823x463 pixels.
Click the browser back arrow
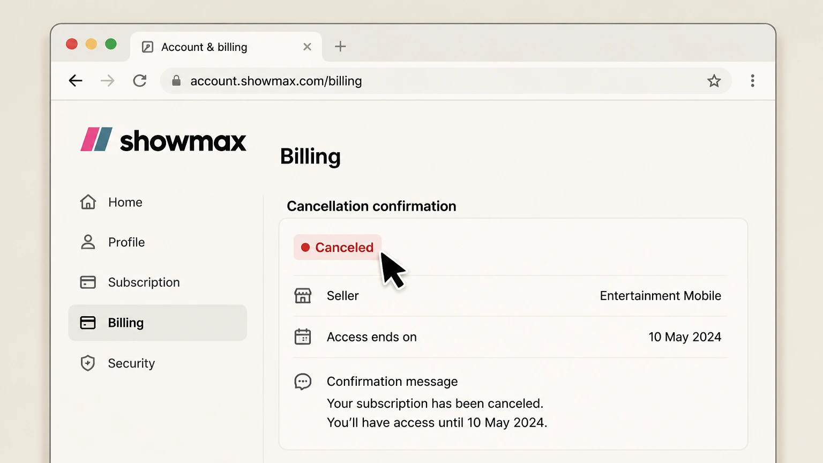click(x=76, y=81)
